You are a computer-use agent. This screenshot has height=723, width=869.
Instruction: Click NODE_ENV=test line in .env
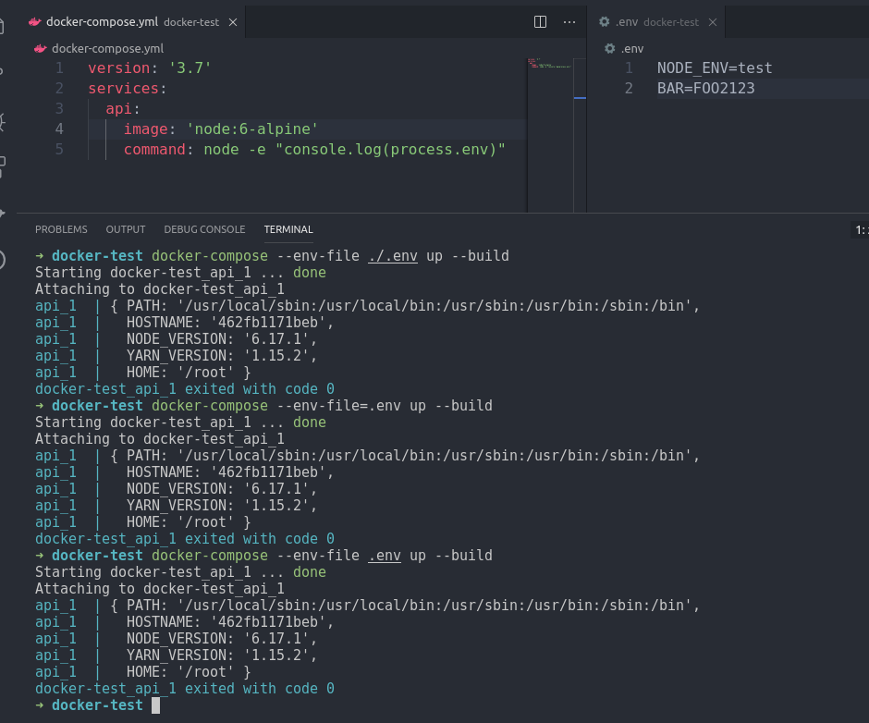715,68
